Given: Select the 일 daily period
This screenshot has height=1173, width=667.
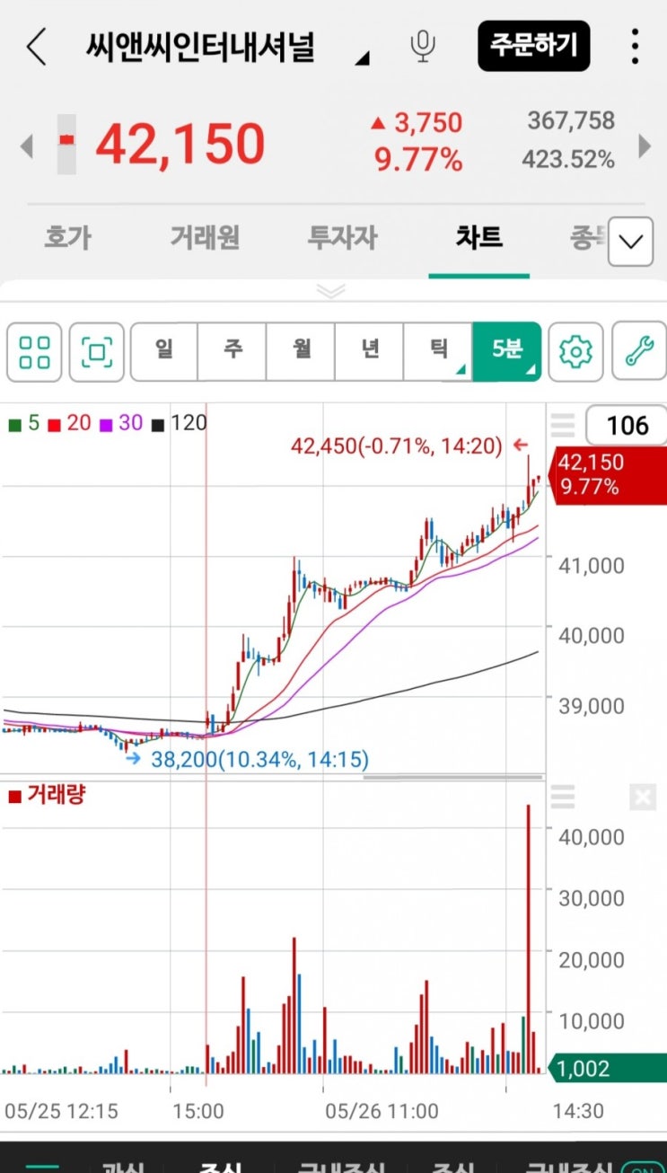Looking at the screenshot, I should tap(164, 351).
